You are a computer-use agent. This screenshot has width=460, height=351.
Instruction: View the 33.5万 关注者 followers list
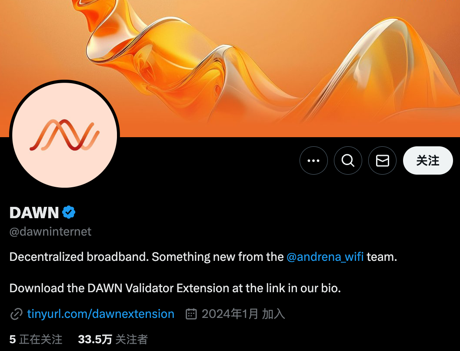click(113, 340)
